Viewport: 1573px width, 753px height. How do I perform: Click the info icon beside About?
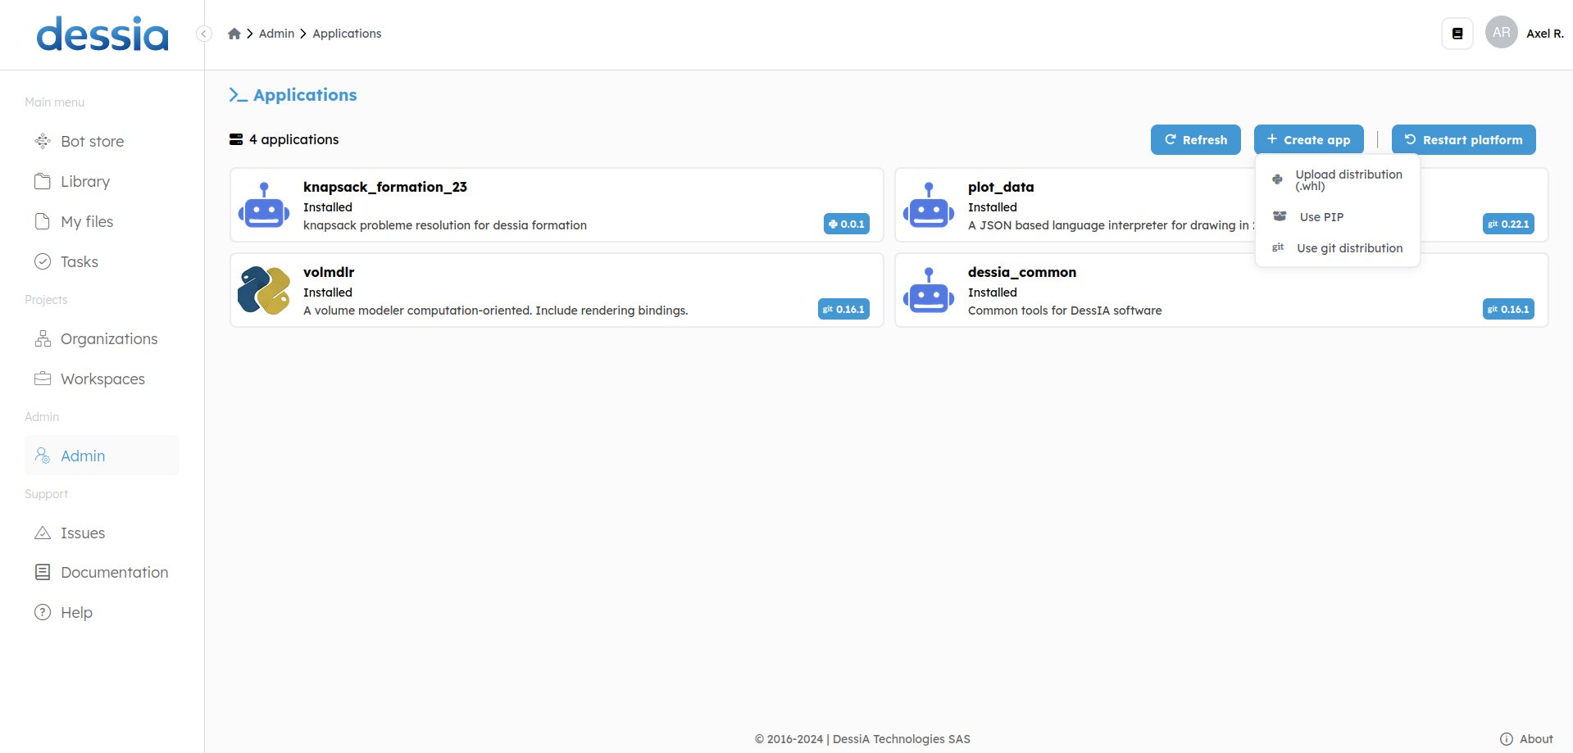(x=1507, y=739)
